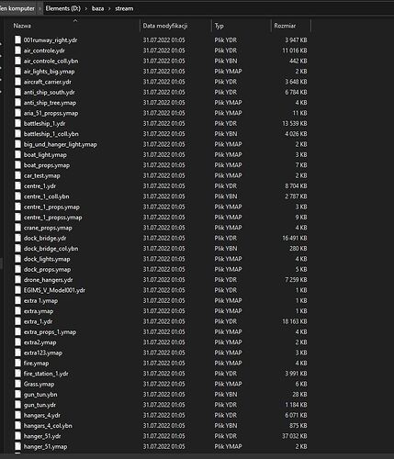Click the file icon of hanger_51.ydr
The image size is (394, 459).
pyautogui.click(x=18, y=436)
